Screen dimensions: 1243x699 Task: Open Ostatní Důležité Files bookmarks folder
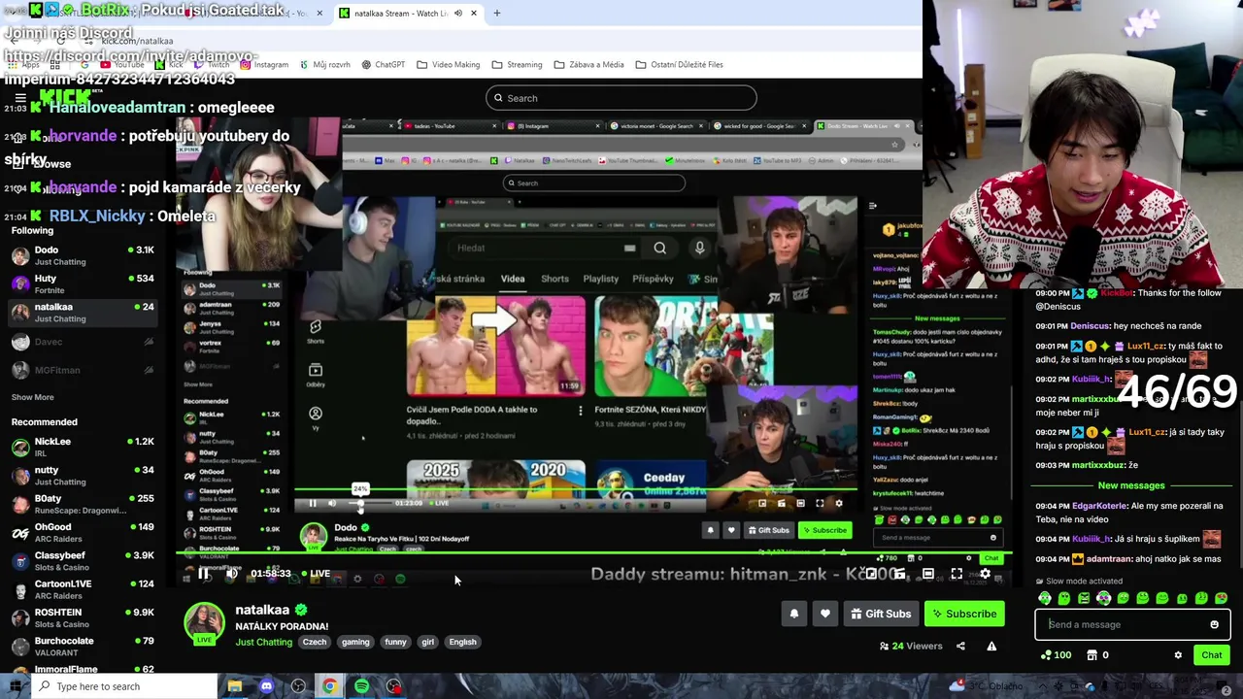coord(679,65)
